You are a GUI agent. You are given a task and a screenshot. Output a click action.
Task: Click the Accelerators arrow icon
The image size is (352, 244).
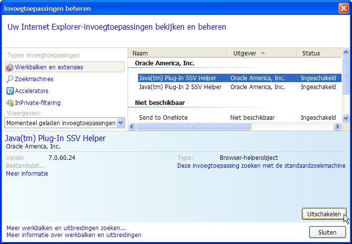[10, 91]
